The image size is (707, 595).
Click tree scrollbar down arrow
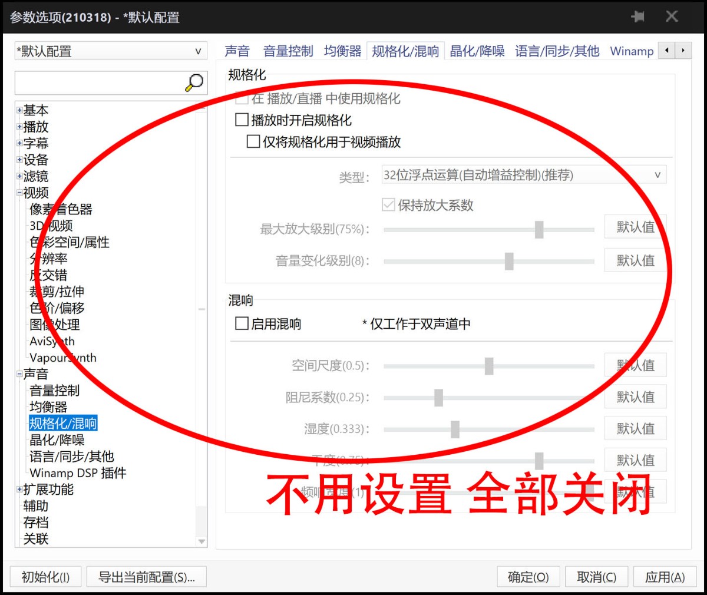[x=202, y=541]
